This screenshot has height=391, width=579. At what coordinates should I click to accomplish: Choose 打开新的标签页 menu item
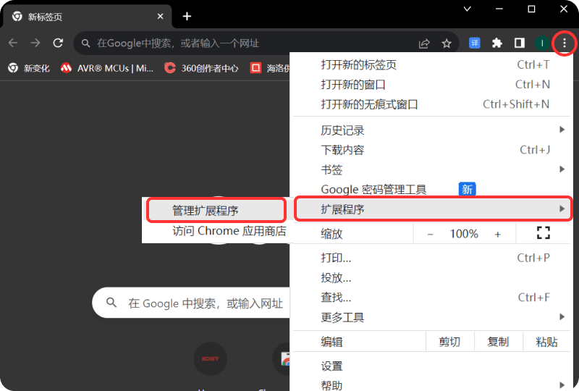coord(431,65)
